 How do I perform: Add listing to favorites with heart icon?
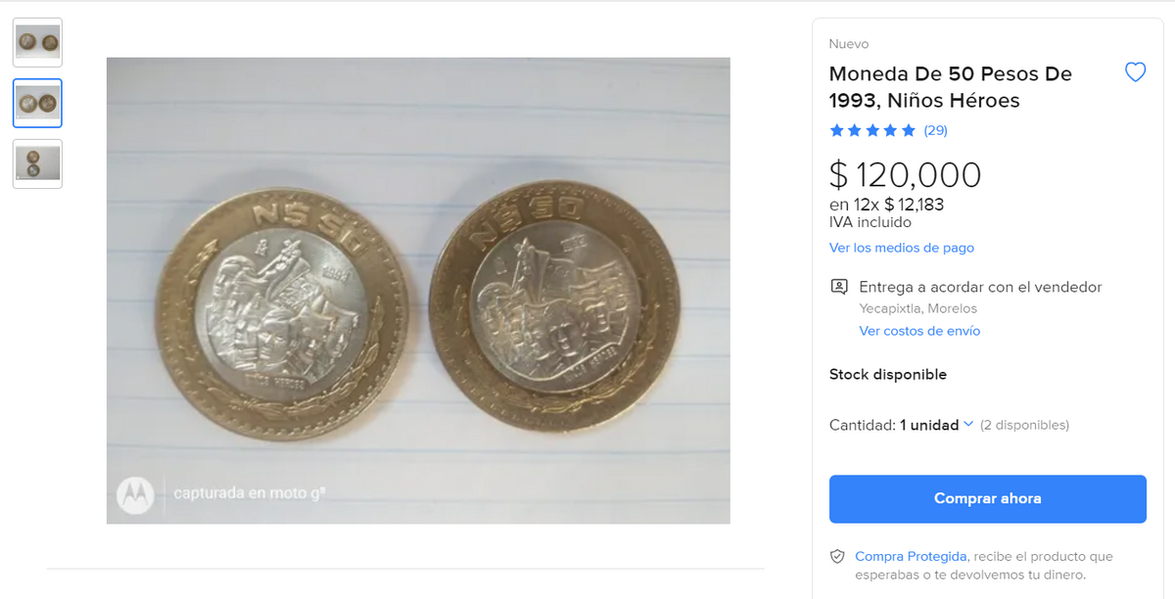pos(1135,72)
